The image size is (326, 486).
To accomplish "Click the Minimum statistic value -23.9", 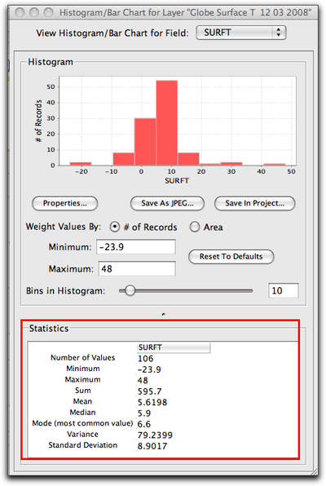I will (x=149, y=369).
